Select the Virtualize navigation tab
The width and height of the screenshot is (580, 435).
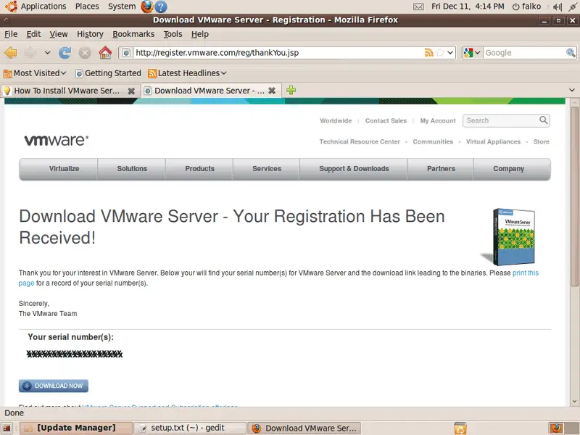click(x=59, y=169)
